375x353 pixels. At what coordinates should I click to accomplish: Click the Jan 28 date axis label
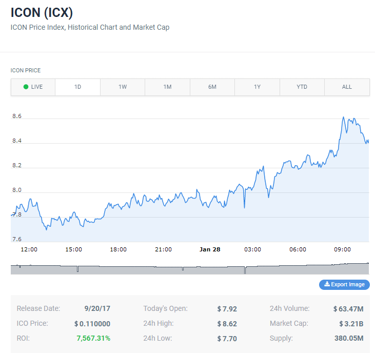(210, 249)
